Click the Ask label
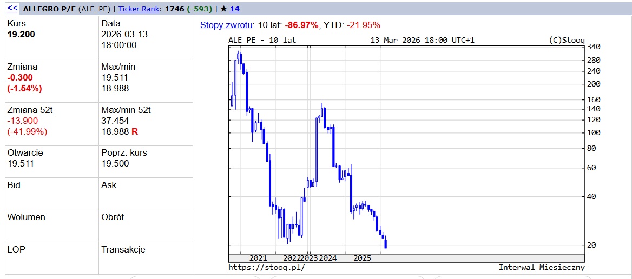632x279 pixels. [109, 185]
